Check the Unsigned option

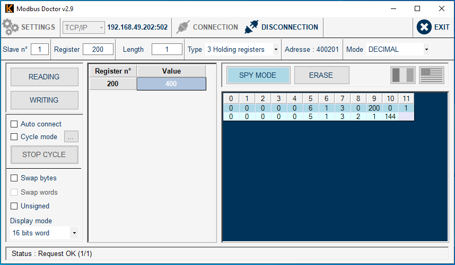coord(14,206)
